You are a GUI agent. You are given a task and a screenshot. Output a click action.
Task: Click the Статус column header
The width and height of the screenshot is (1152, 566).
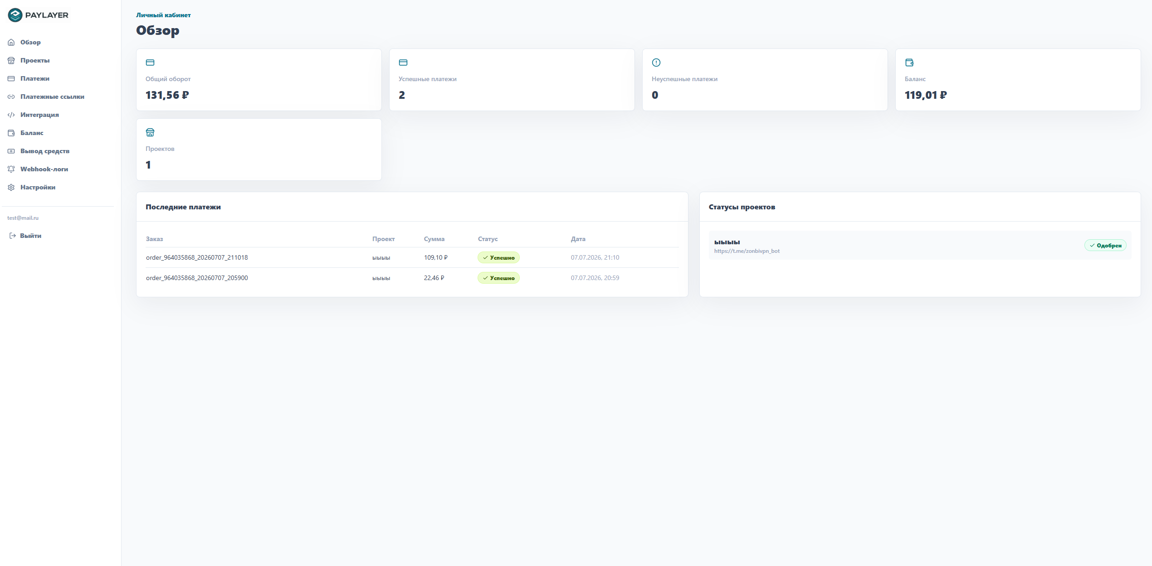[488, 239]
